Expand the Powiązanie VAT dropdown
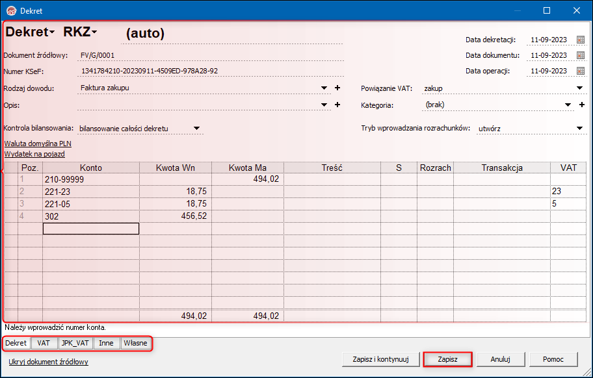The image size is (593, 378). 579,88
